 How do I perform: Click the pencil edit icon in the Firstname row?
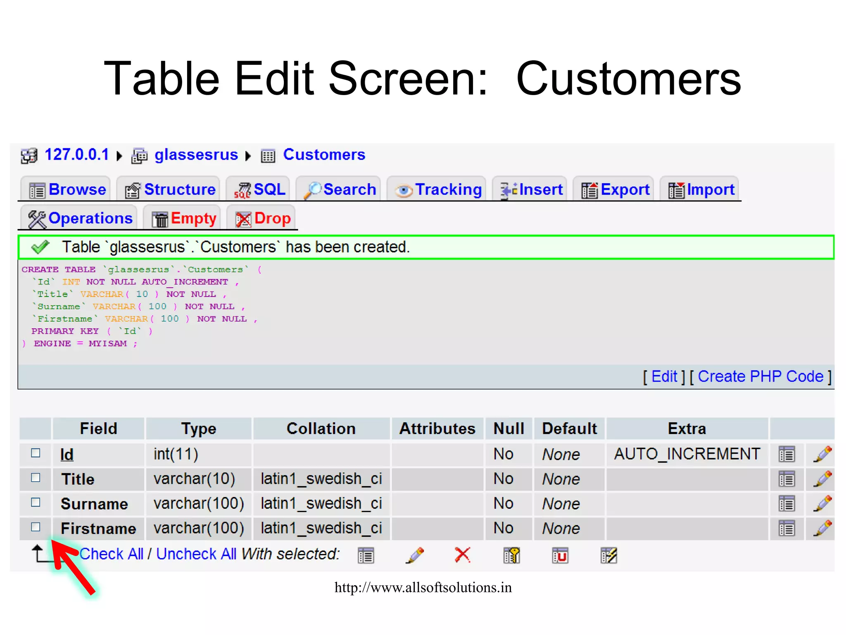(822, 528)
